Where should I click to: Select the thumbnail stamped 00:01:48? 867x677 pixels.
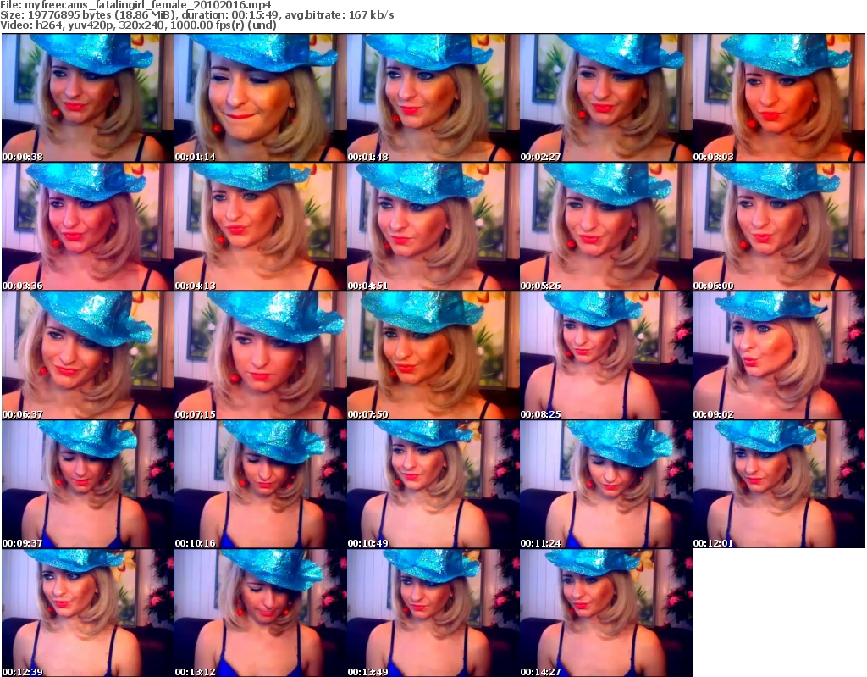click(x=433, y=98)
